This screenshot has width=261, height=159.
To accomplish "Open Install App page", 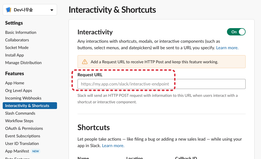I will point(15,55).
